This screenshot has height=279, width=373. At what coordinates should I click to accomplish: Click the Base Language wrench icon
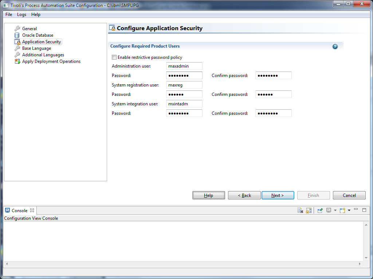point(17,48)
